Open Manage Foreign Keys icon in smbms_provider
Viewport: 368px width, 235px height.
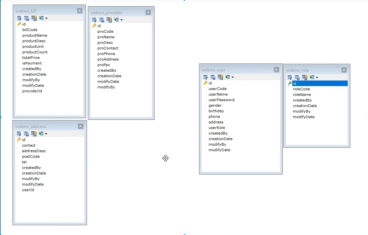(x=109, y=20)
